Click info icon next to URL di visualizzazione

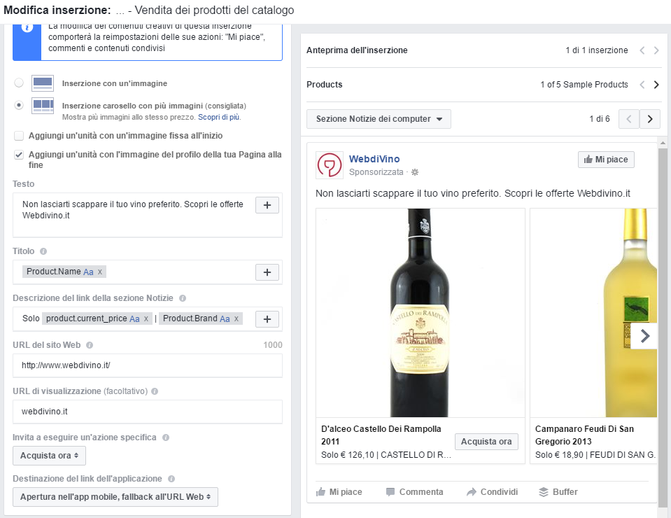155,391
